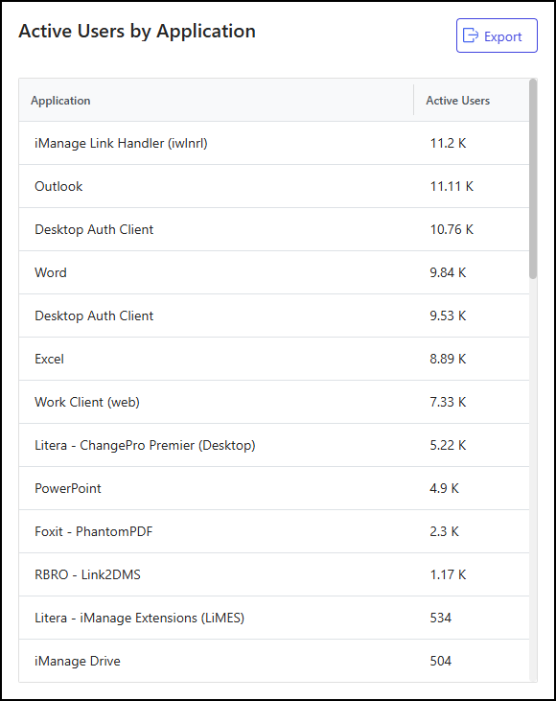Click the 10.76 K active users value
Screen dimensions: 556x701
pos(452,229)
